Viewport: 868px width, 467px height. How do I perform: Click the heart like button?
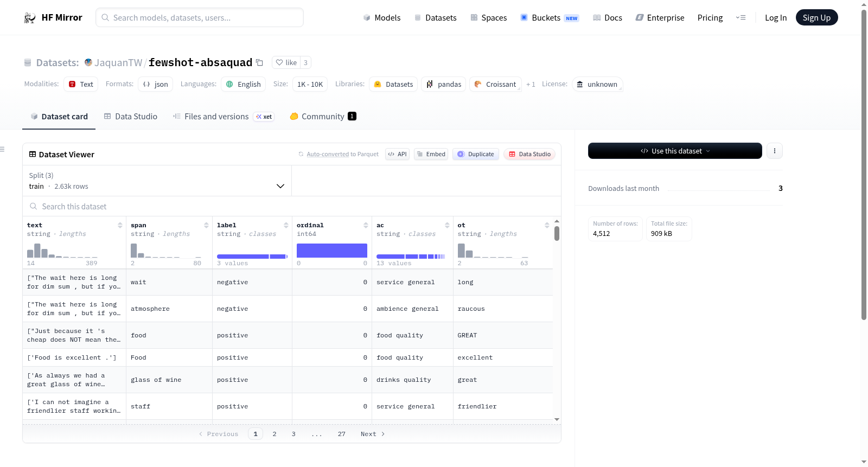point(286,62)
